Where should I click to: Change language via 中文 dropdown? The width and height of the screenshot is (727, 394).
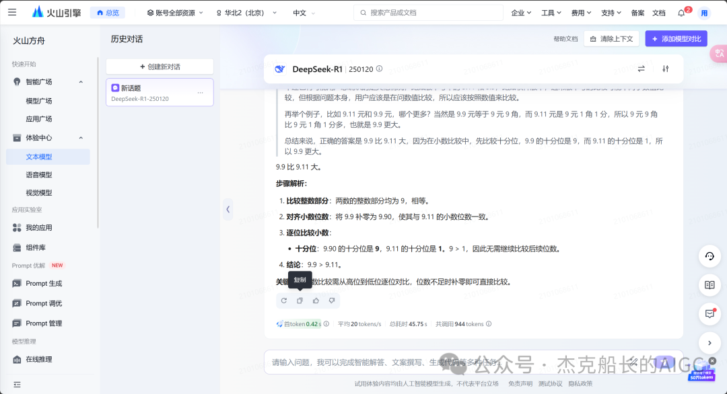[x=304, y=13]
